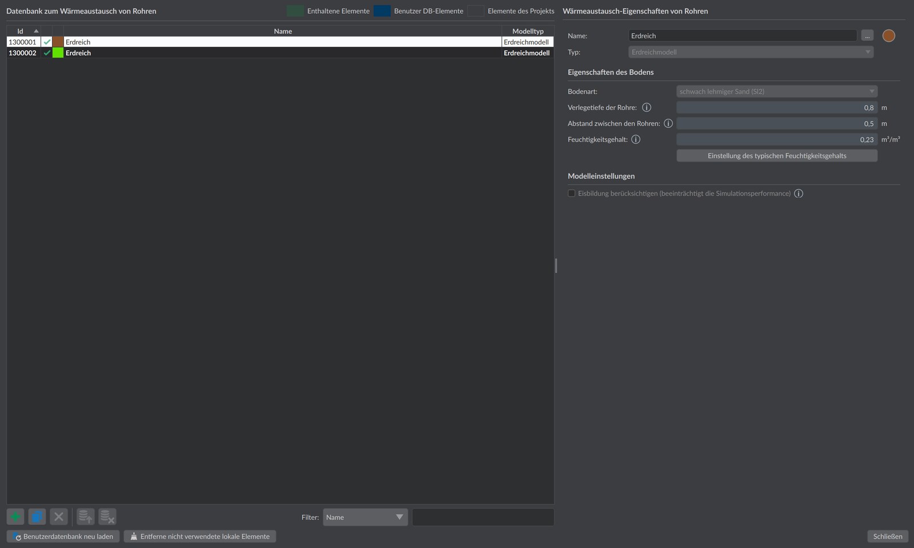The height and width of the screenshot is (548, 914).
Task: Sort table by Id column header
Action: pos(23,31)
